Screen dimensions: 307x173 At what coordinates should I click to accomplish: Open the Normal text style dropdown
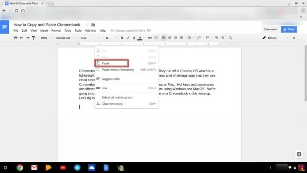(65, 38)
